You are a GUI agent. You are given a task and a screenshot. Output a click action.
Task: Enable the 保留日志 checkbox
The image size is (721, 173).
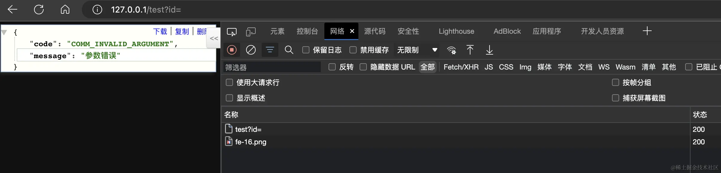(x=306, y=50)
